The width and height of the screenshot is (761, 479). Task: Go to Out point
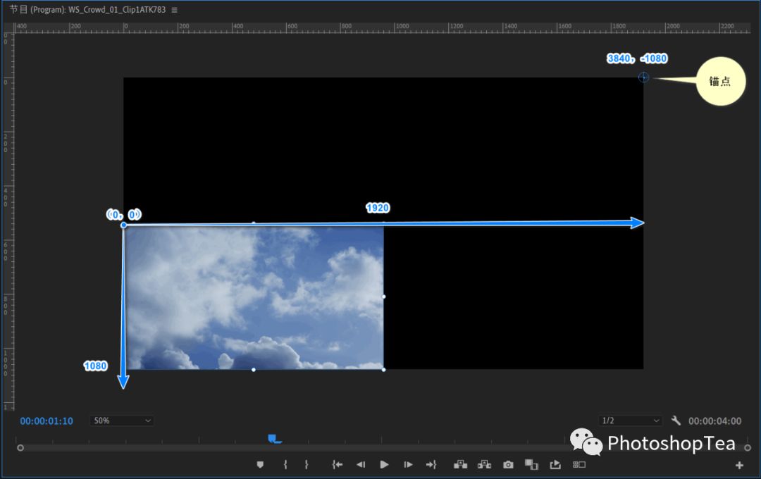pos(431,464)
